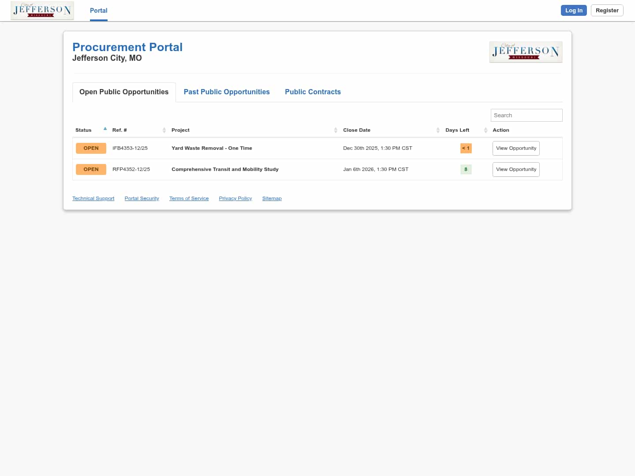Image resolution: width=635 pixels, height=476 pixels.
Task: Click the '8' days left badge
Action: (466, 169)
